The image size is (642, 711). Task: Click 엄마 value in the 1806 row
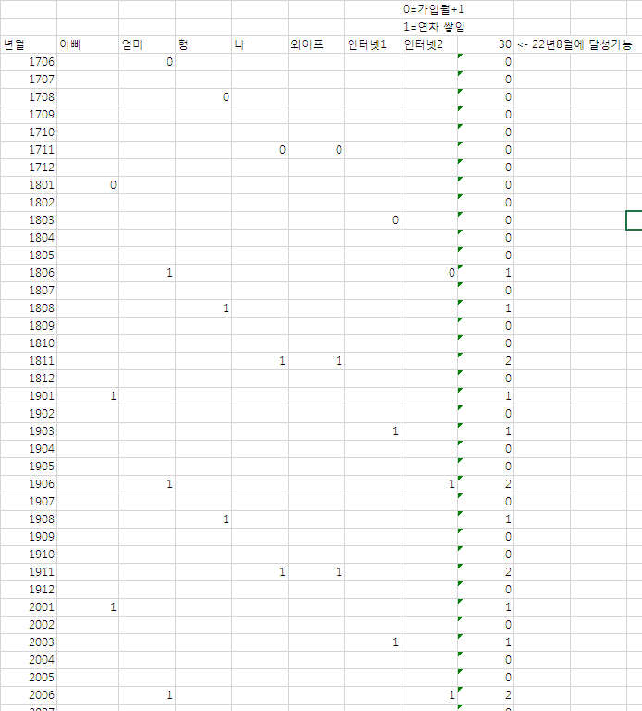point(146,273)
